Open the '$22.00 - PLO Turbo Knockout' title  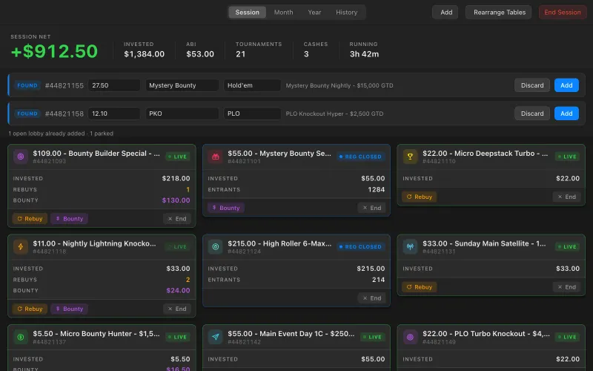486,333
